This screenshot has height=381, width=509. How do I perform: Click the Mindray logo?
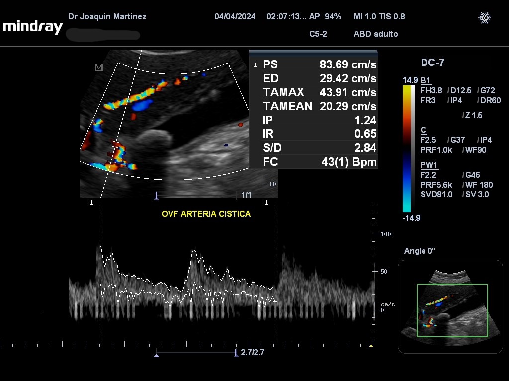pyautogui.click(x=33, y=27)
